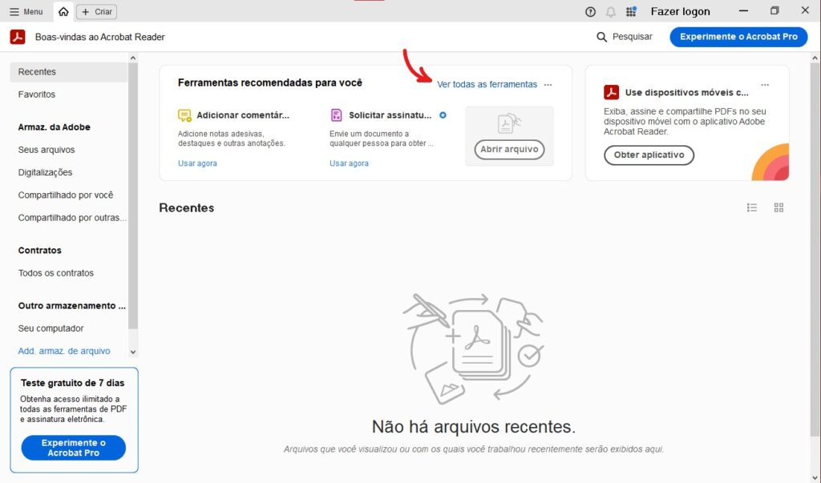Click the Criar button

[97, 11]
